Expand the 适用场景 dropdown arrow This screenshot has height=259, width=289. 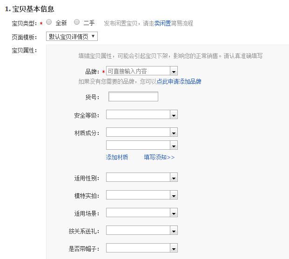click(x=174, y=213)
